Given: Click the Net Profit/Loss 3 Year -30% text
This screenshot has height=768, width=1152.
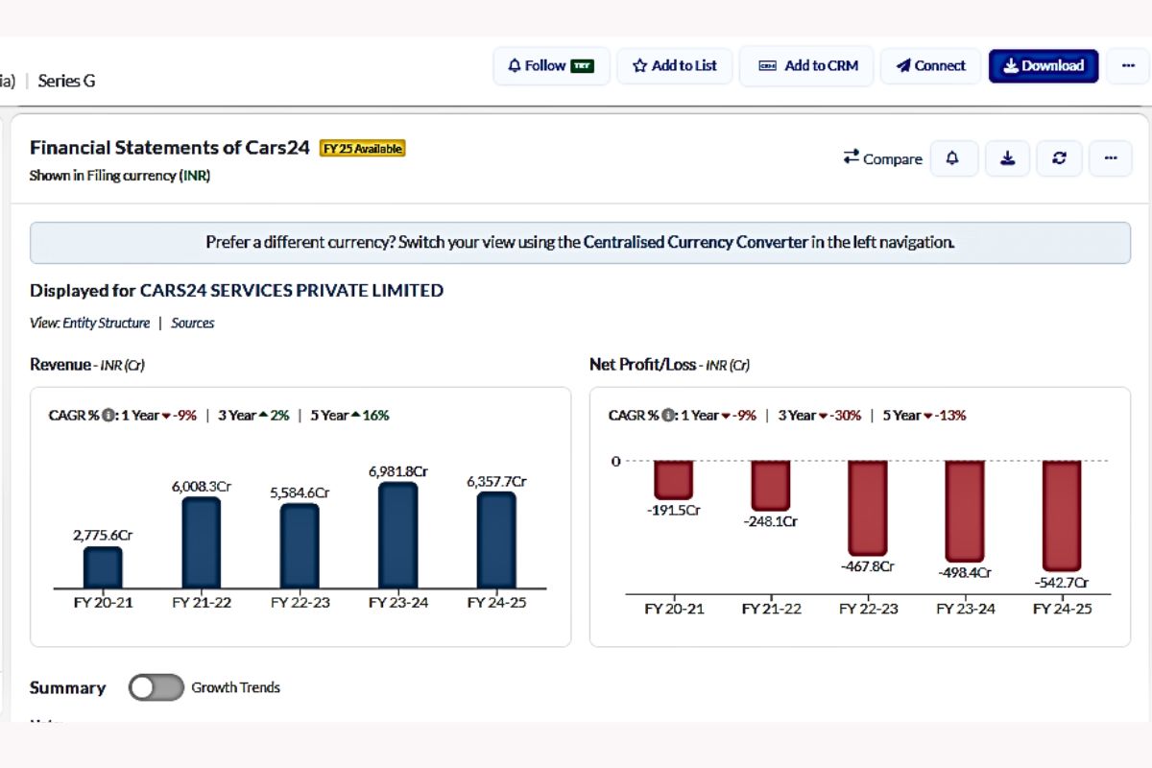Looking at the screenshot, I should [x=818, y=416].
